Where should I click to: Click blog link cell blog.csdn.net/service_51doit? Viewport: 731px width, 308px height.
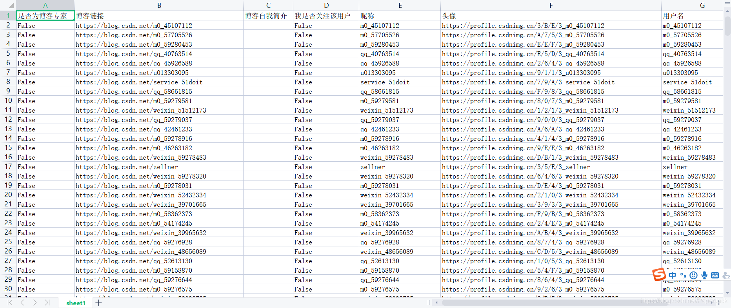159,82
